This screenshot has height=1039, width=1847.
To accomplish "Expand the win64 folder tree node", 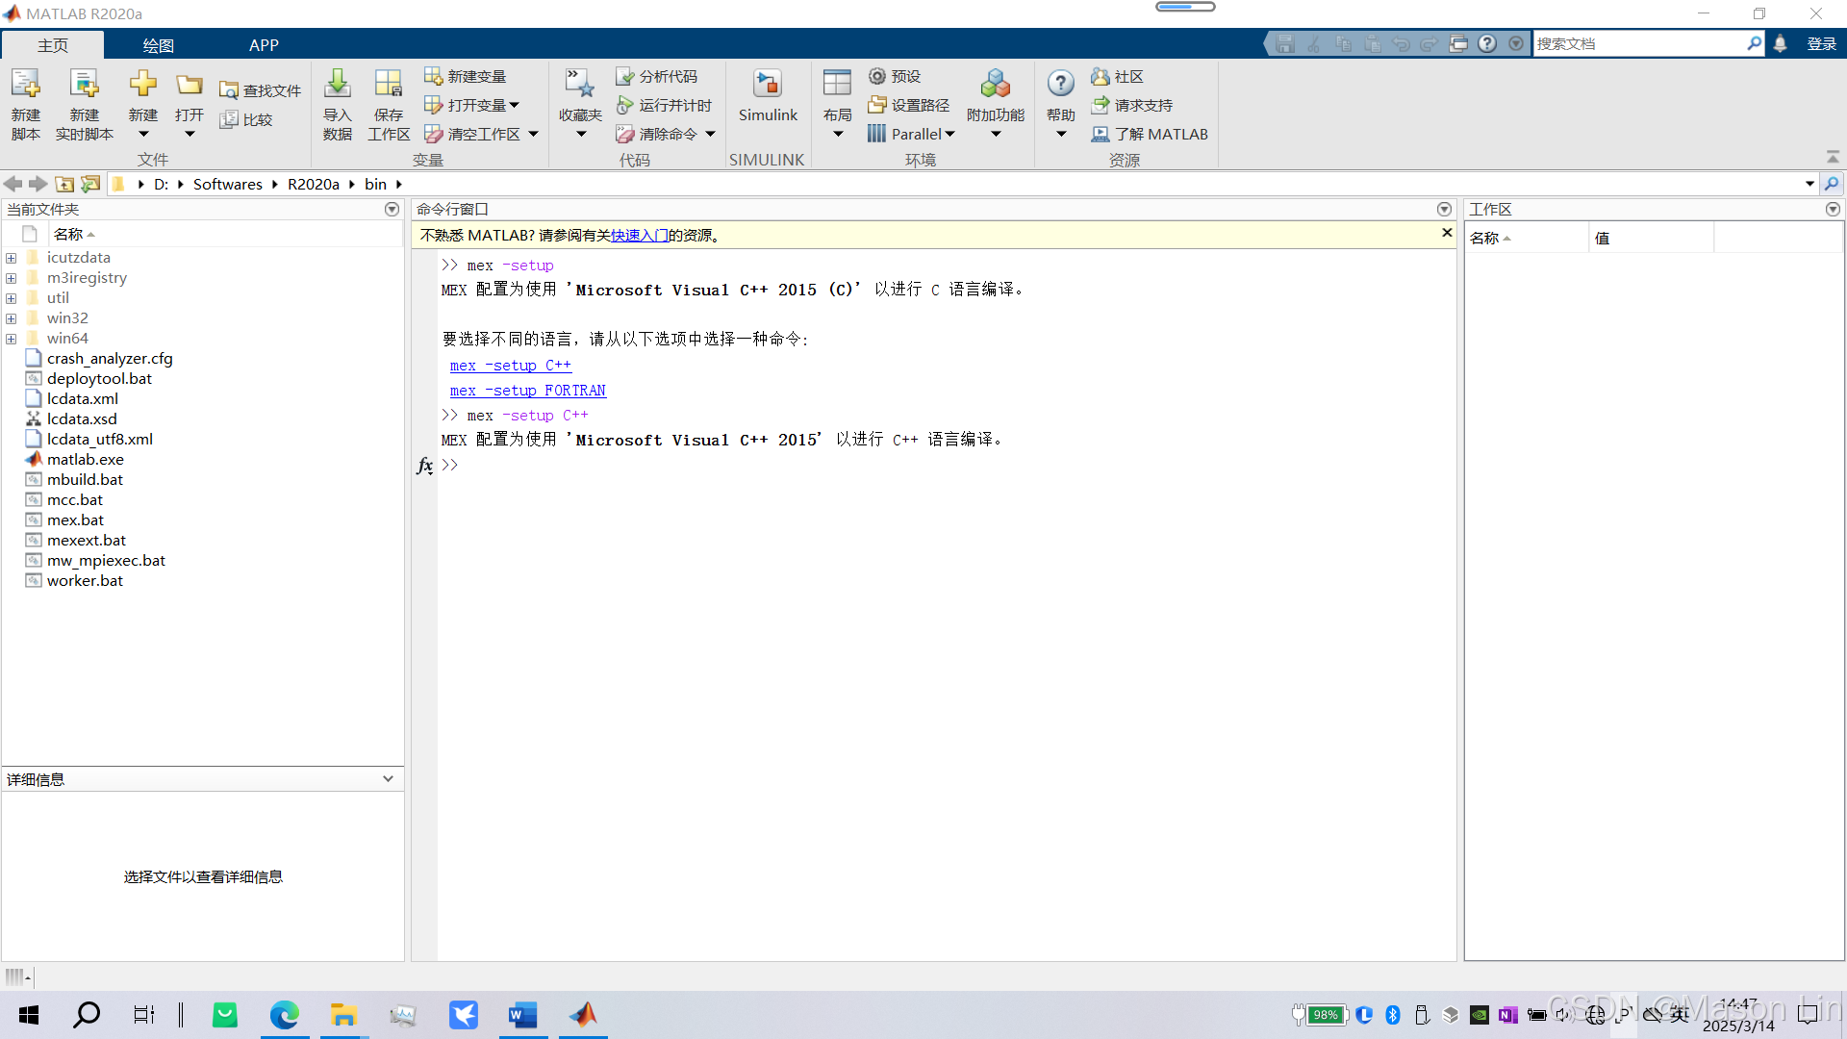I will click(x=12, y=339).
